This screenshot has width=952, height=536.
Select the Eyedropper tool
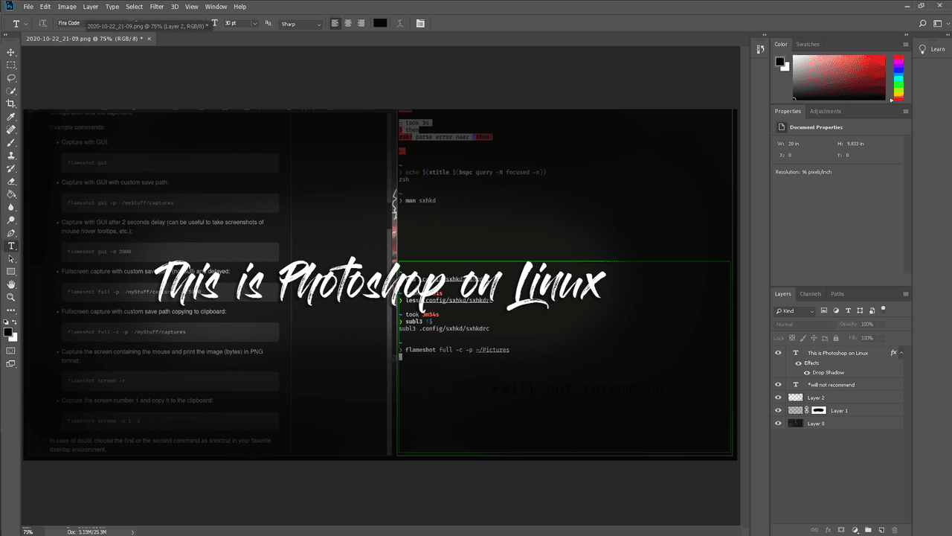tap(11, 117)
